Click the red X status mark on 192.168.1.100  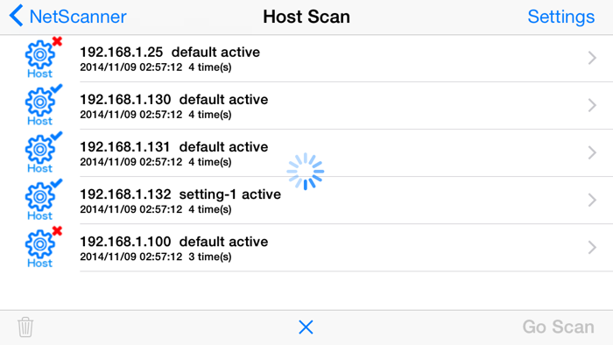[x=57, y=230]
